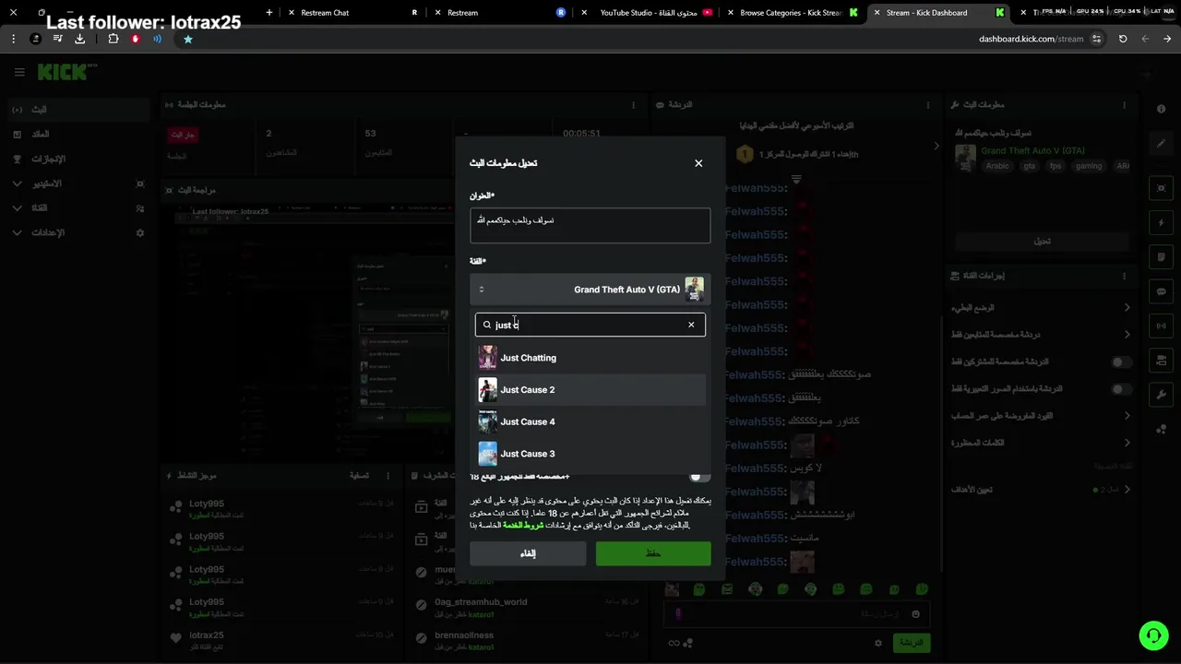Image resolution: width=1181 pixels, height=664 pixels.
Task: Click the browser reload button
Action: pos(1123,39)
